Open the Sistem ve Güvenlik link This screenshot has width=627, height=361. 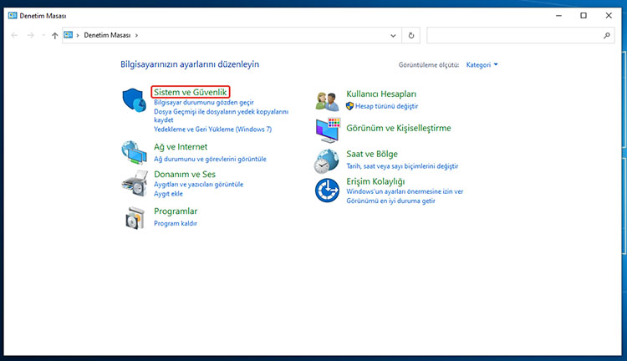[x=191, y=91]
